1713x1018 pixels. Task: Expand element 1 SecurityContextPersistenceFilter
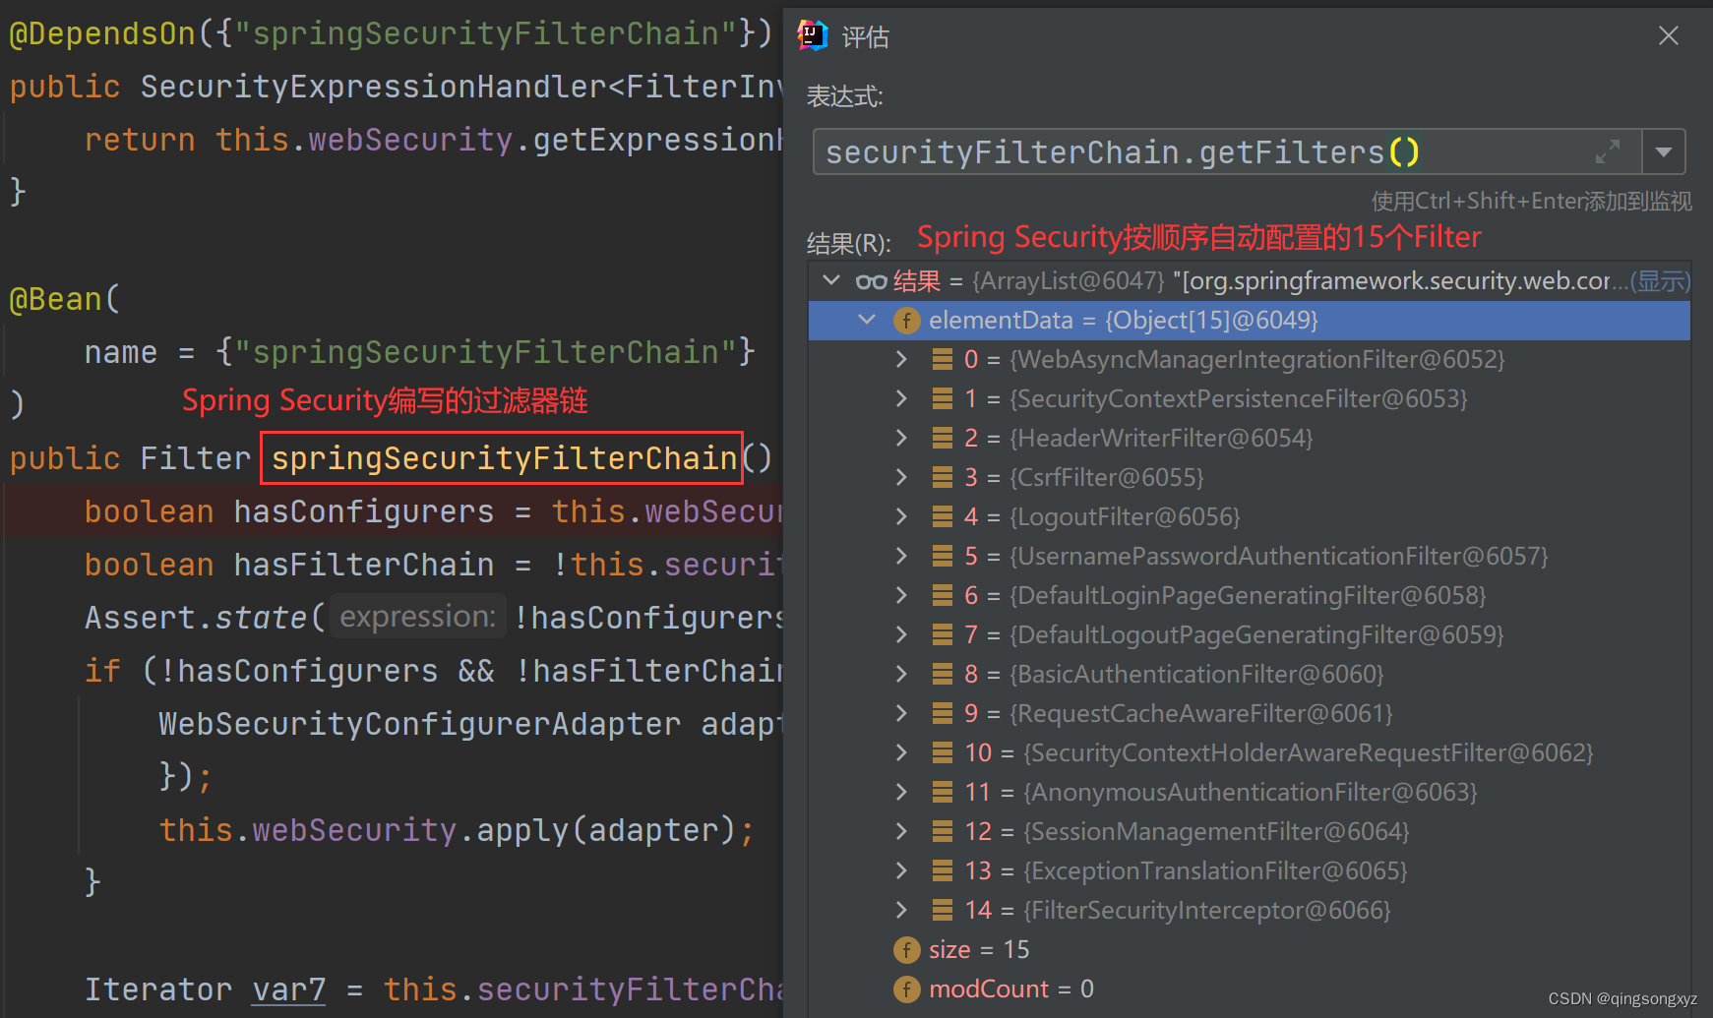click(x=901, y=398)
